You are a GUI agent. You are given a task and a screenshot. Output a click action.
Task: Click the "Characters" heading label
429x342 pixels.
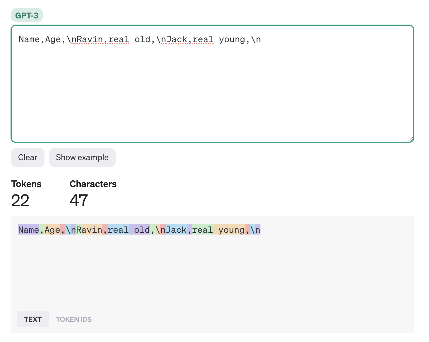[93, 184]
